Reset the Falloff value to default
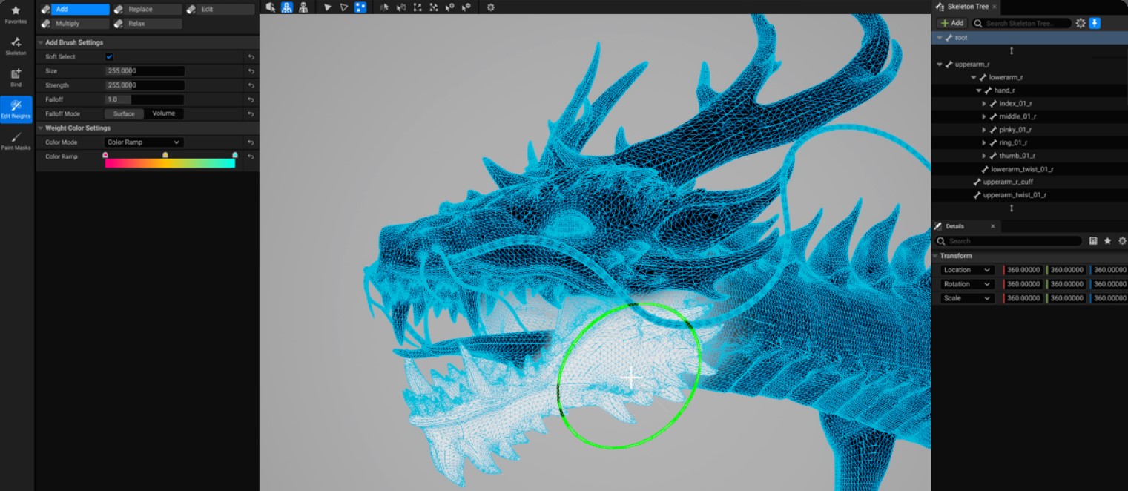The height and width of the screenshot is (491, 1128). (251, 99)
